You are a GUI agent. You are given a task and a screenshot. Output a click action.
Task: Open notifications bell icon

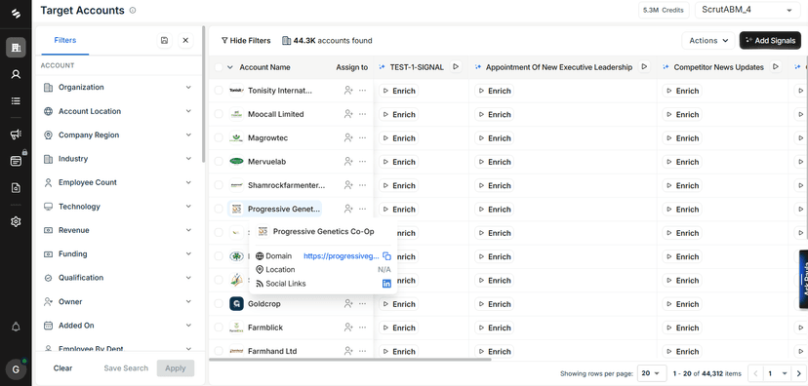tap(16, 327)
